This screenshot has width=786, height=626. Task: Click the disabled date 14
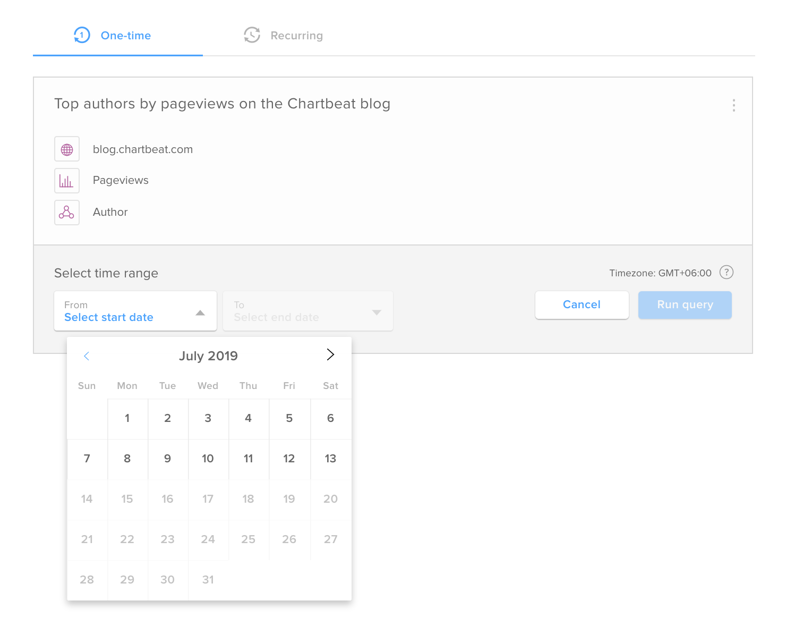(87, 500)
